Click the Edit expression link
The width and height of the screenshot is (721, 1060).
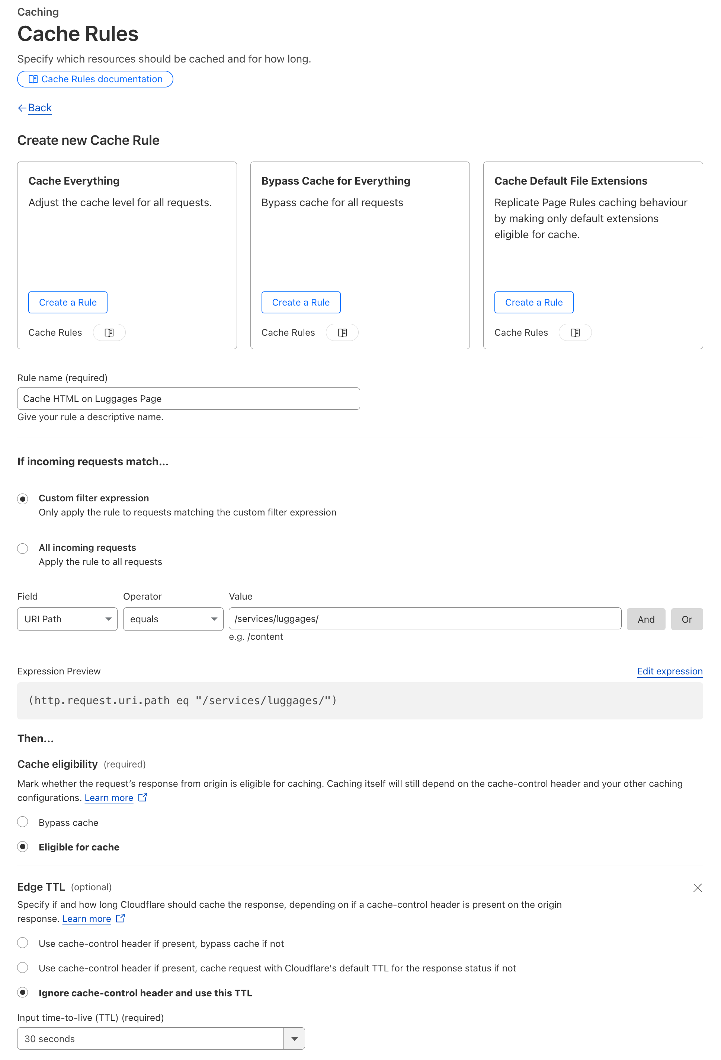[670, 671]
